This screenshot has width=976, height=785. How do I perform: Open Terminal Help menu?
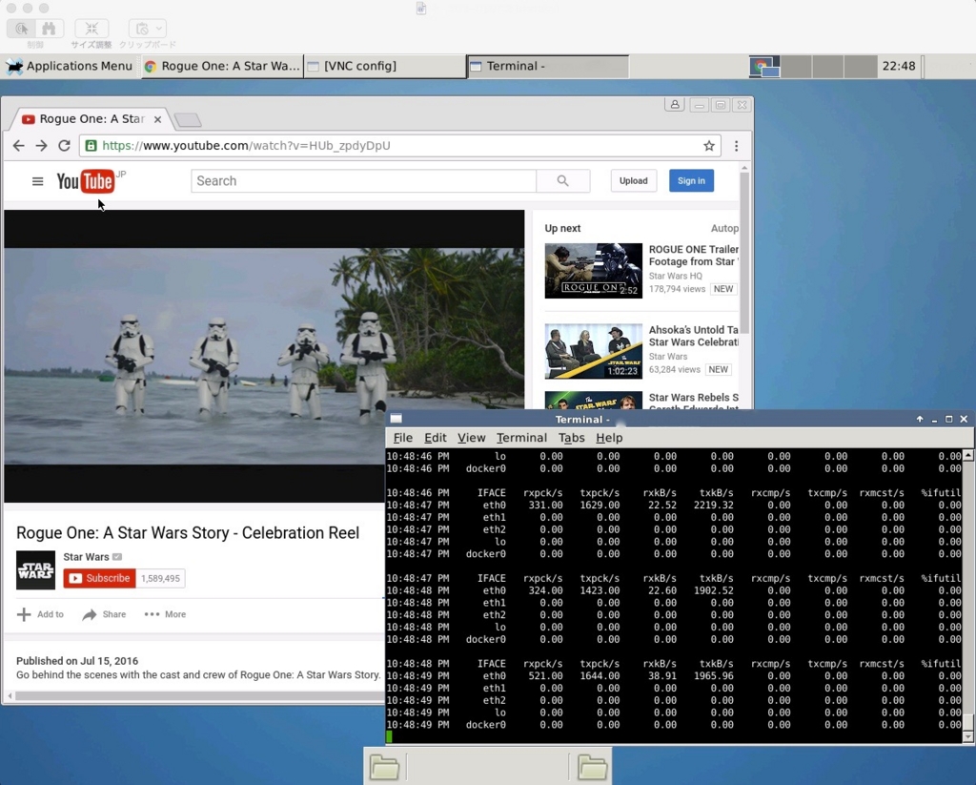pyautogui.click(x=609, y=438)
